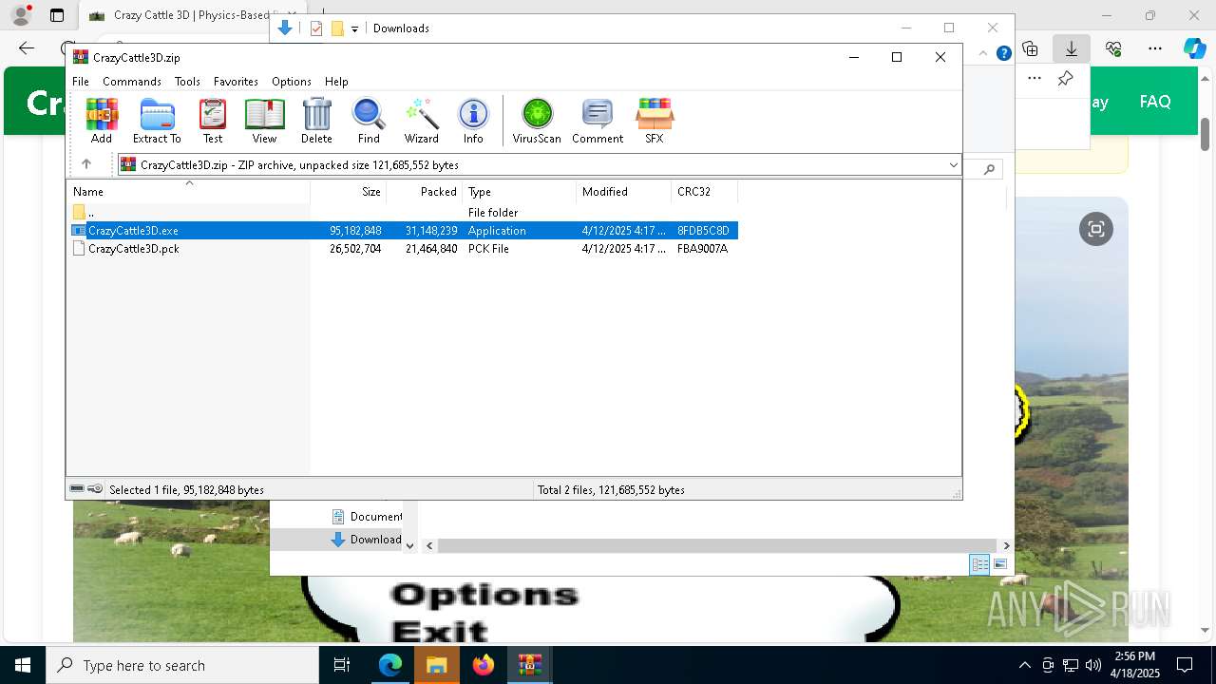The height and width of the screenshot is (684, 1216).
Task: Run VirusScan on the archive
Action: coord(537,121)
